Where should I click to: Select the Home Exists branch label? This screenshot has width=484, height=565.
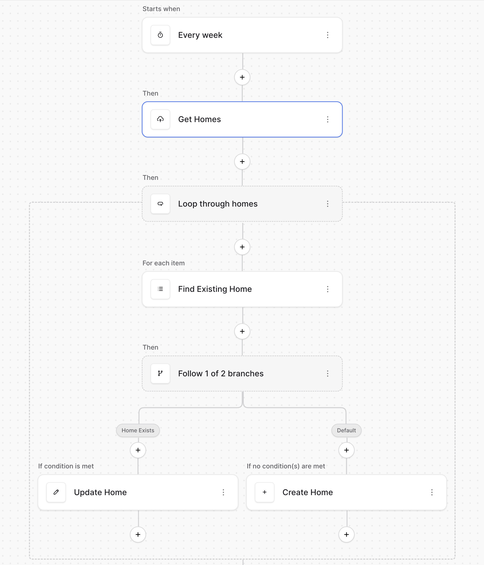coord(138,430)
